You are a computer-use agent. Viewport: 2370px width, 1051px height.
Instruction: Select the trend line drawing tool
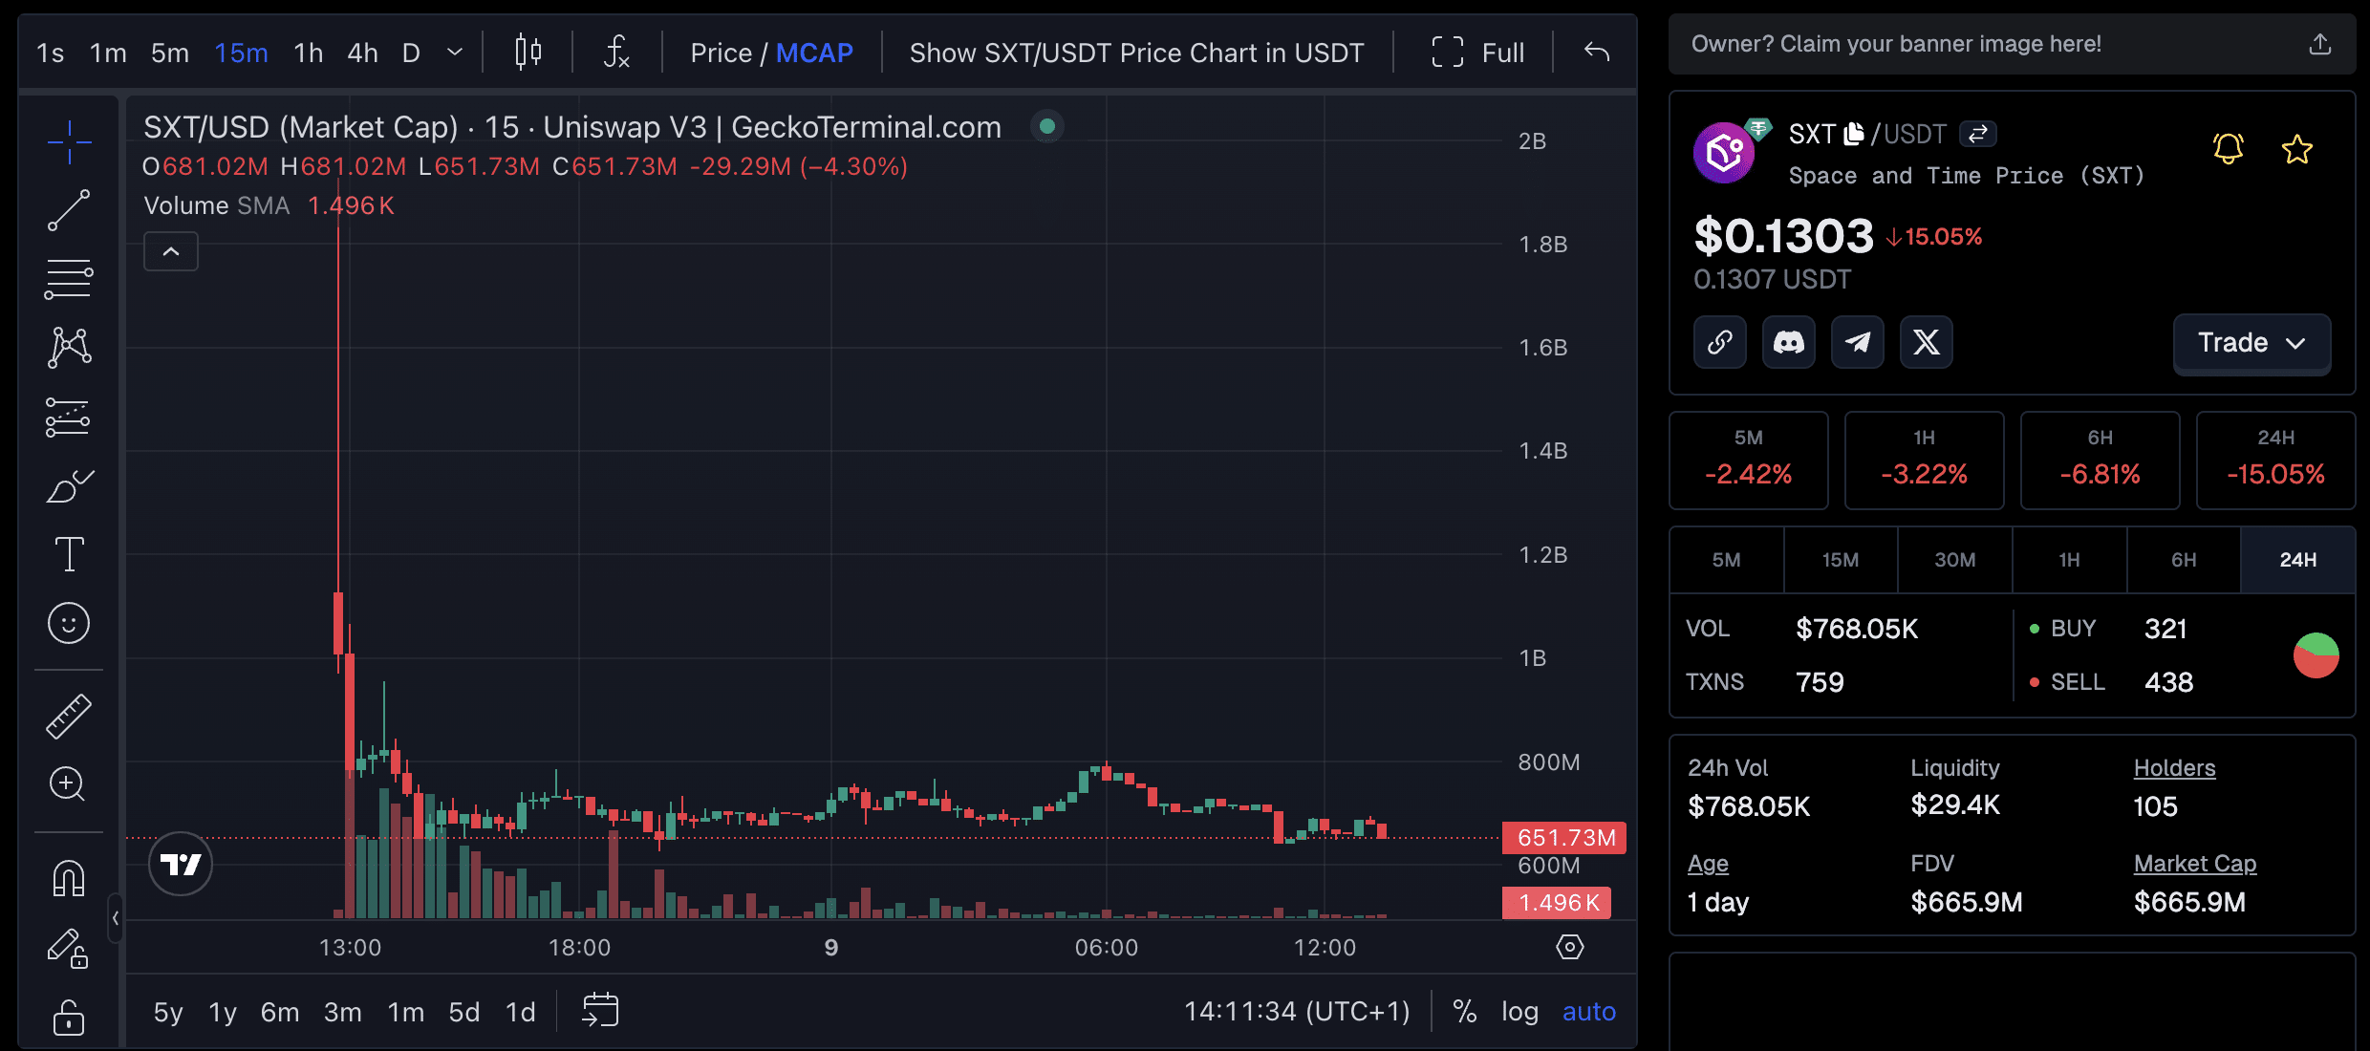tap(69, 210)
